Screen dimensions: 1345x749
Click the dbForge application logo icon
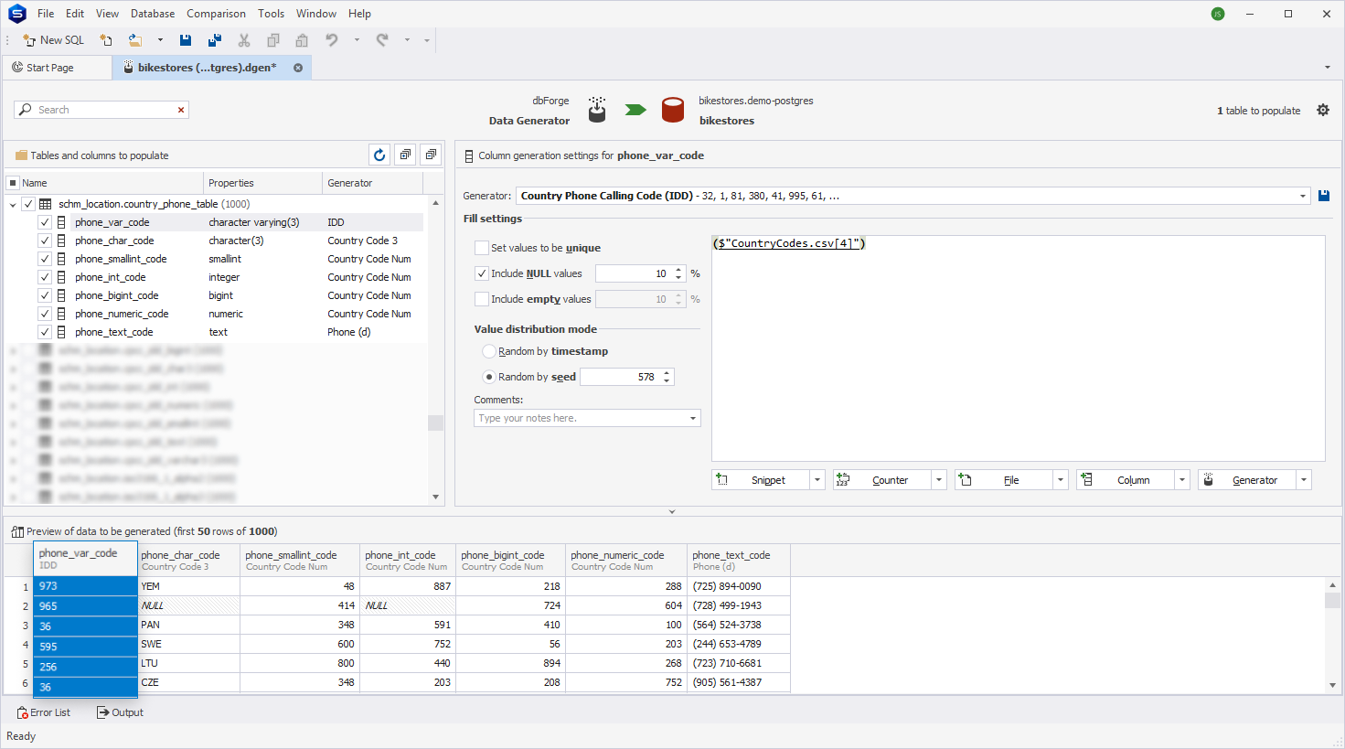[16, 14]
